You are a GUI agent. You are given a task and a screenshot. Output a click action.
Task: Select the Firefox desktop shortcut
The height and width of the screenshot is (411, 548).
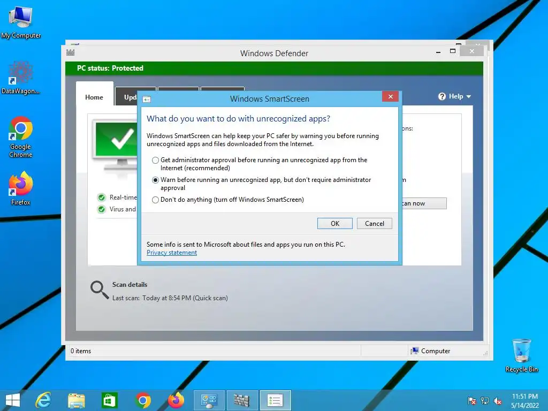21,188
